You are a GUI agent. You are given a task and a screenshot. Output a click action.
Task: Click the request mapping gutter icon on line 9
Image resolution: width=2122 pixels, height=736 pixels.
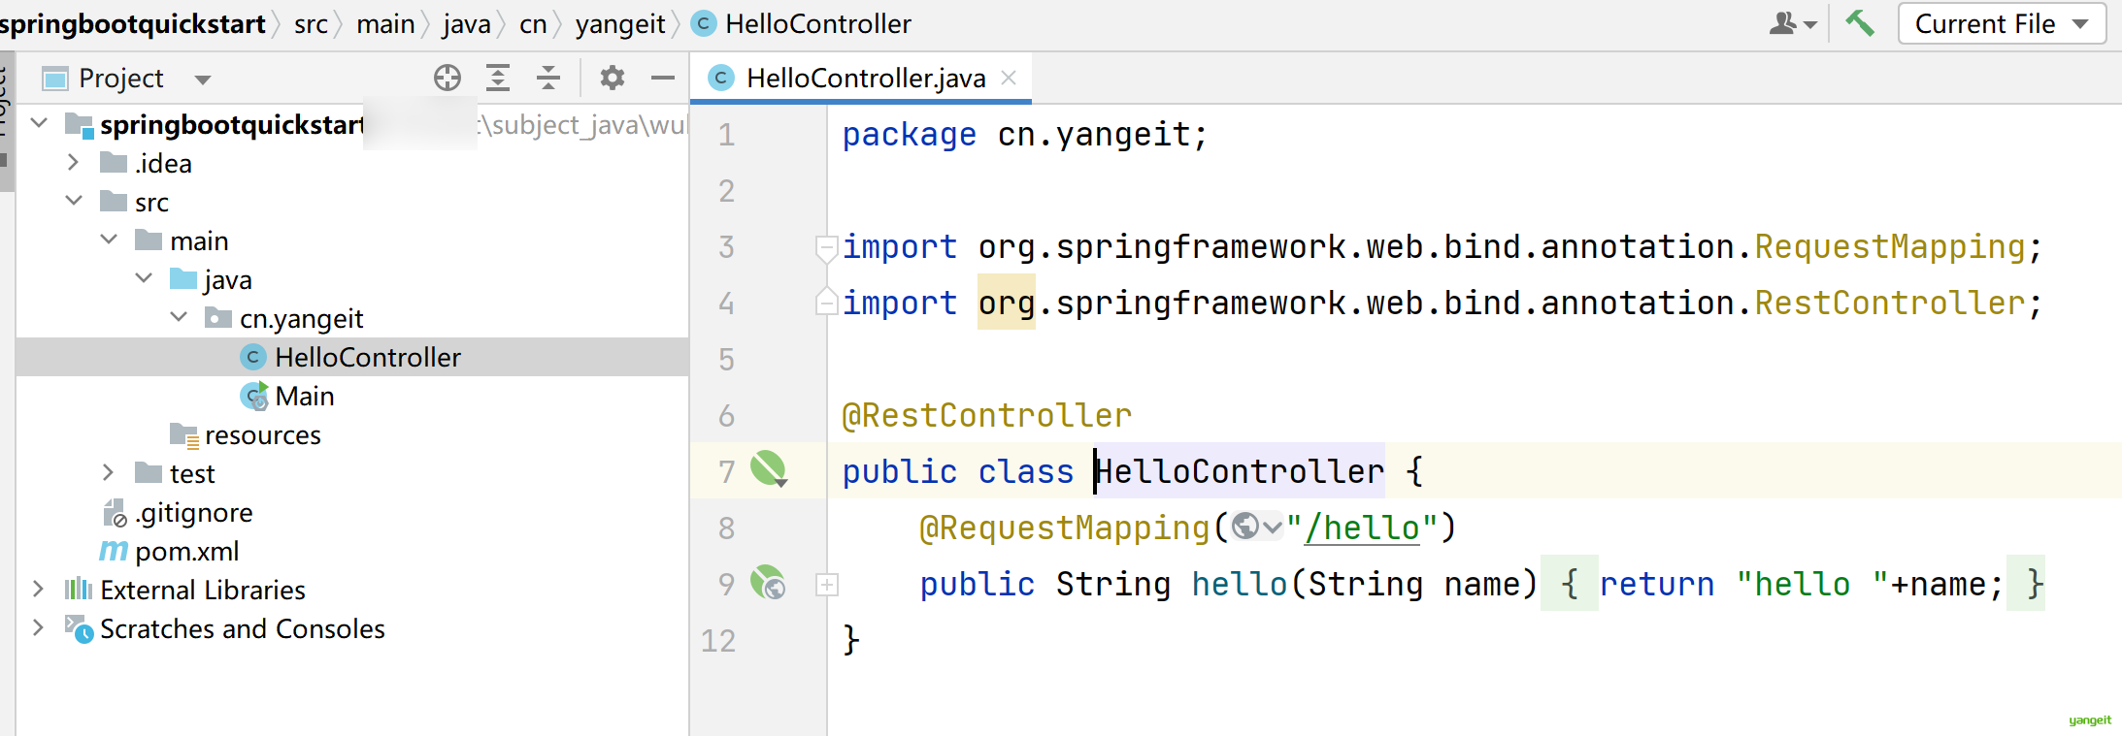pyautogui.click(x=768, y=583)
